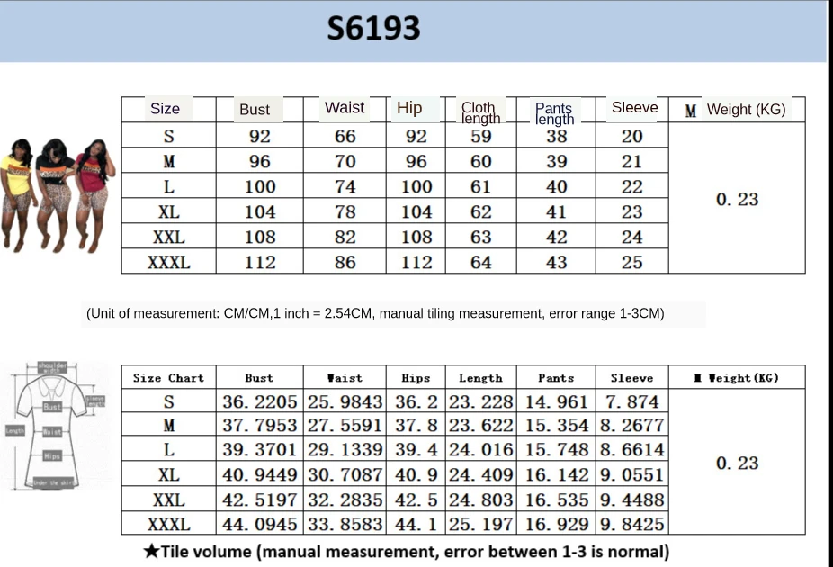Select waist value 27.5591

pos(345,425)
